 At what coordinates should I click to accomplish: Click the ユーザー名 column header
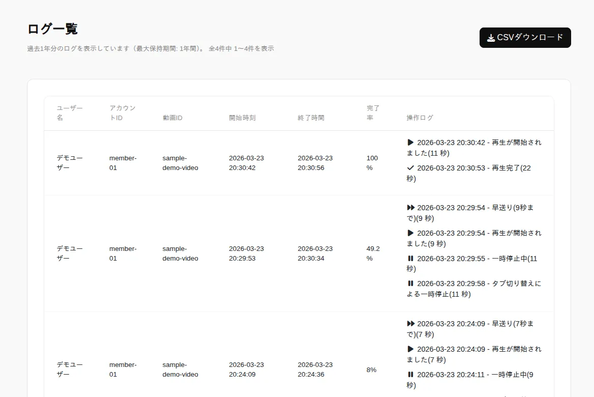click(70, 113)
